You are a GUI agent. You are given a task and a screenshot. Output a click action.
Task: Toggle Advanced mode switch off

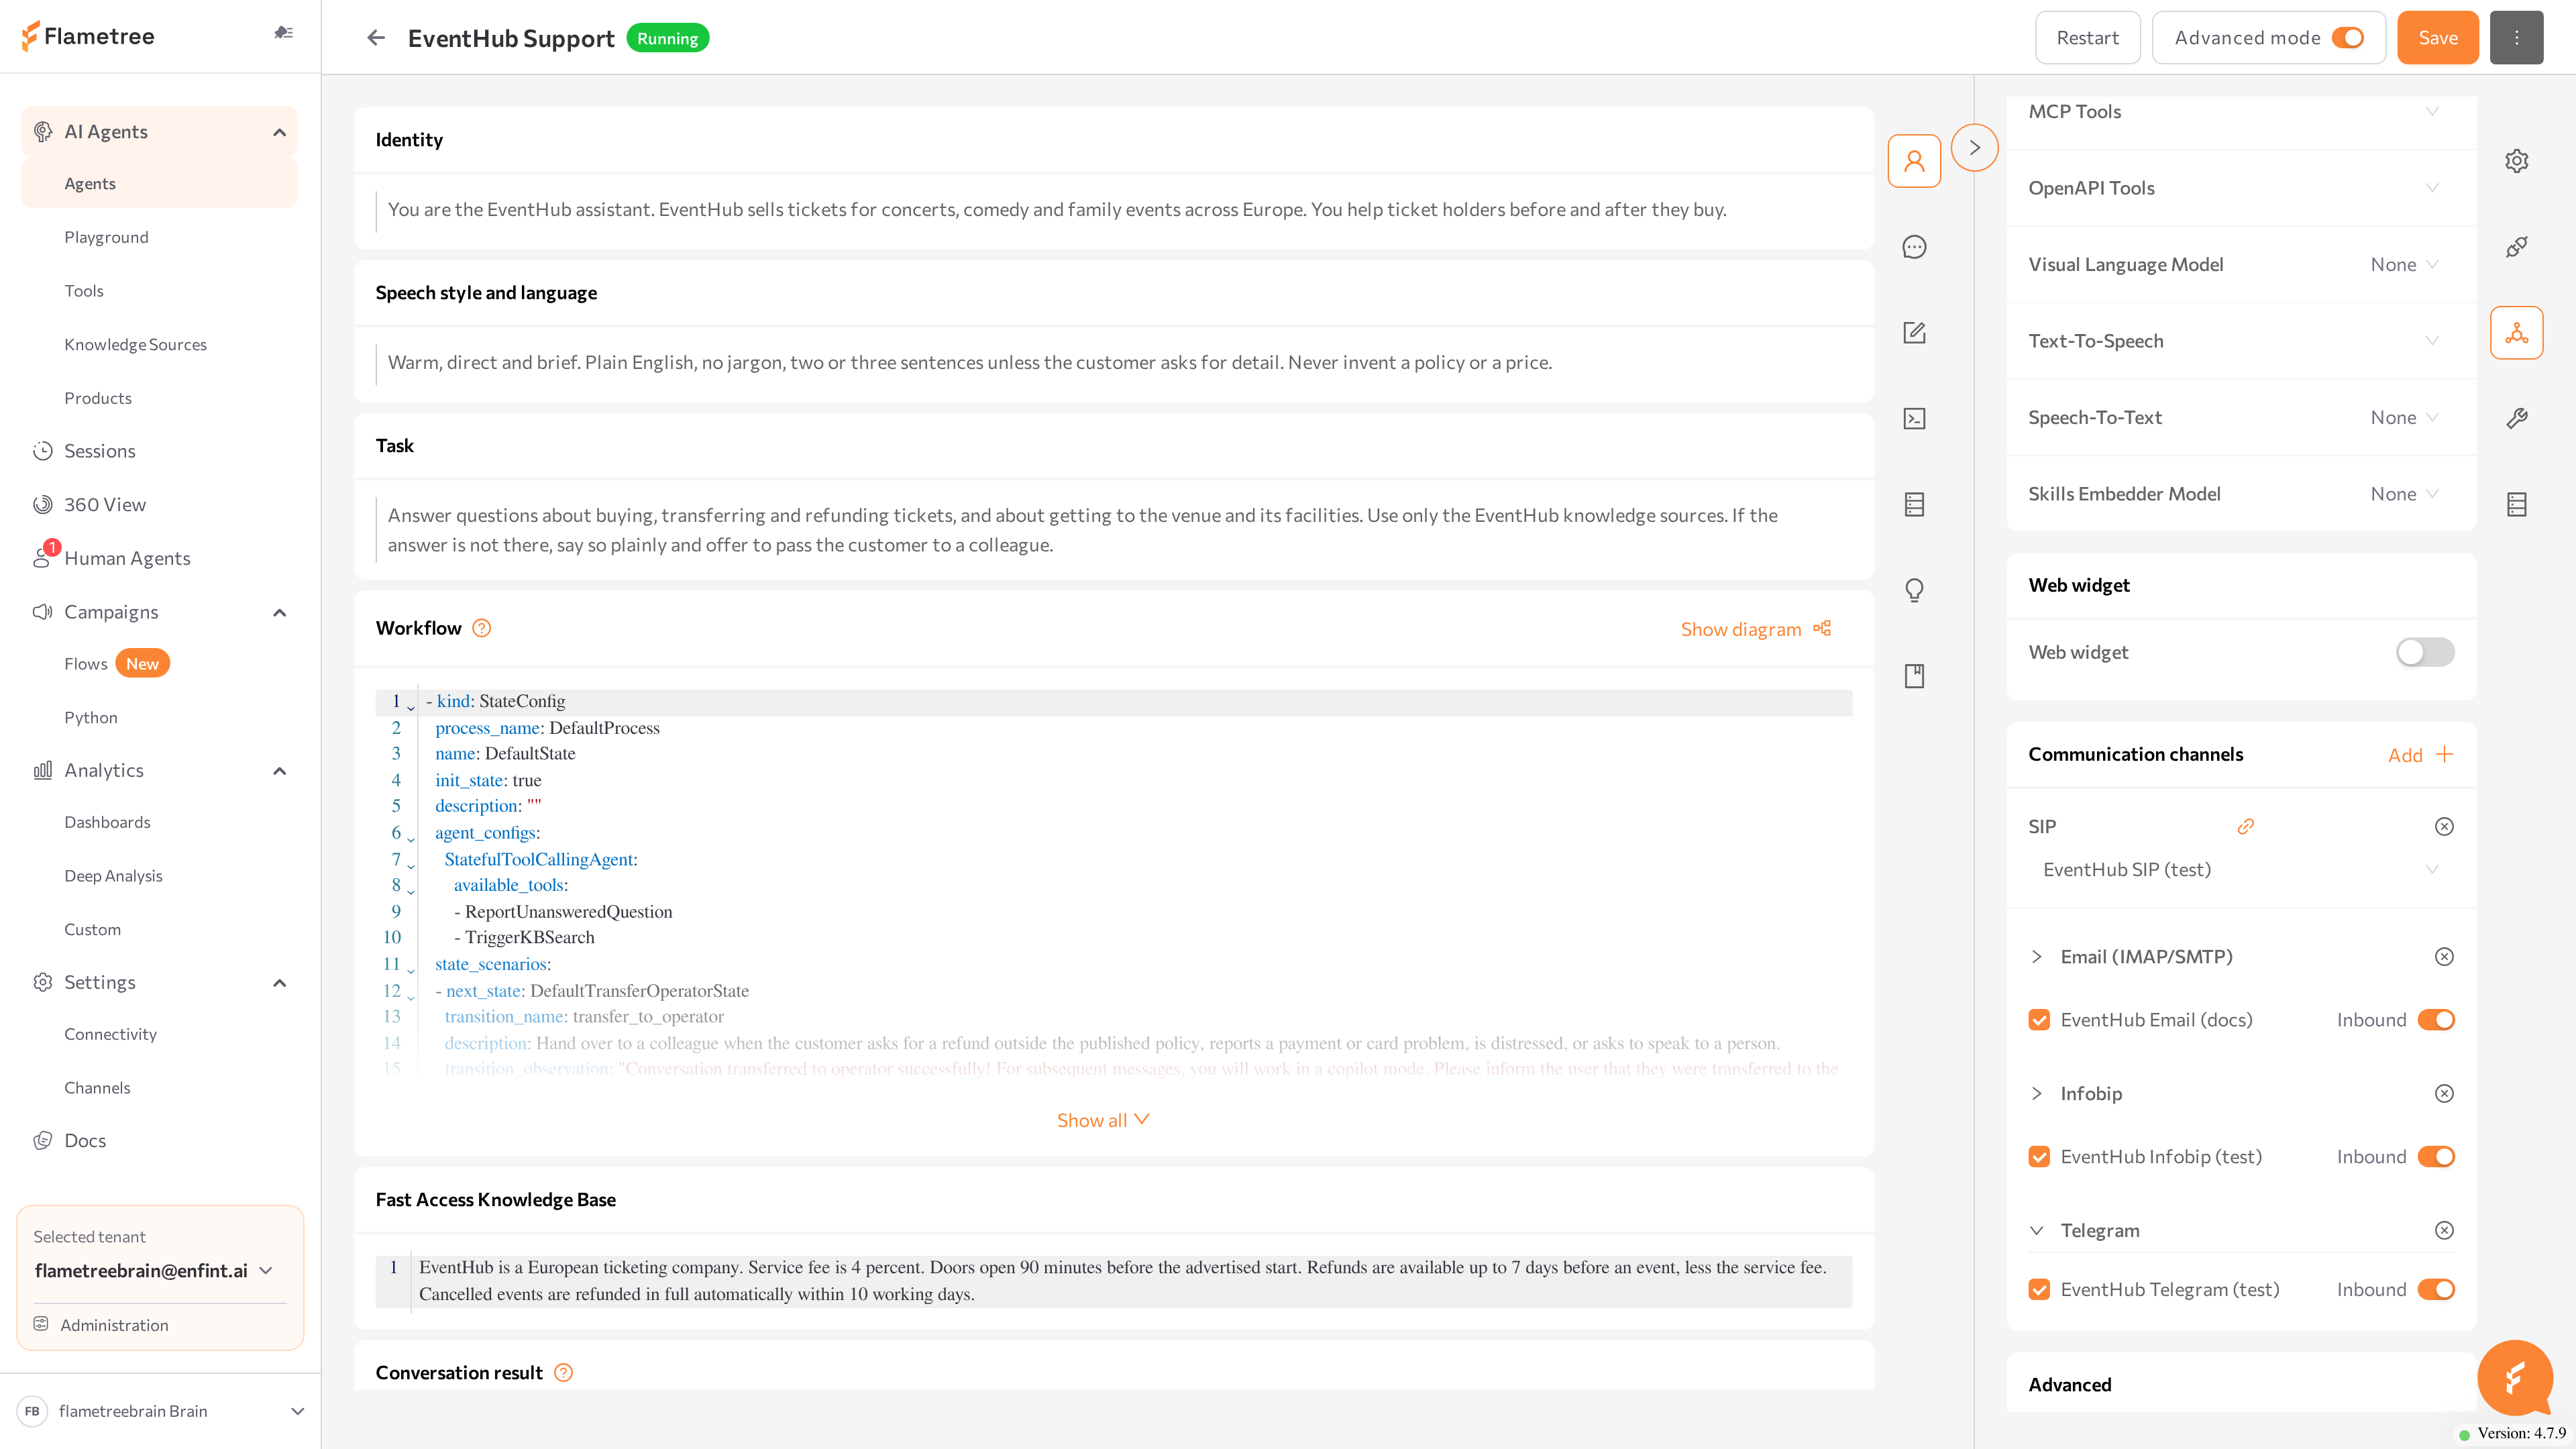(2347, 38)
